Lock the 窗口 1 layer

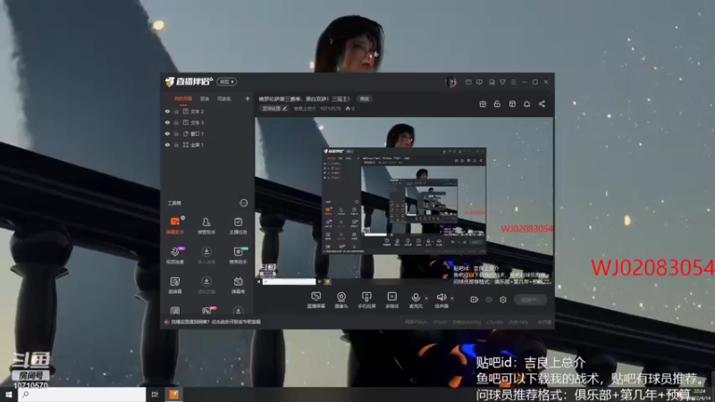click(176, 133)
